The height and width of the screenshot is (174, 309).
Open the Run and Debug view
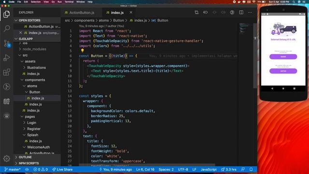click(x=7, y=58)
